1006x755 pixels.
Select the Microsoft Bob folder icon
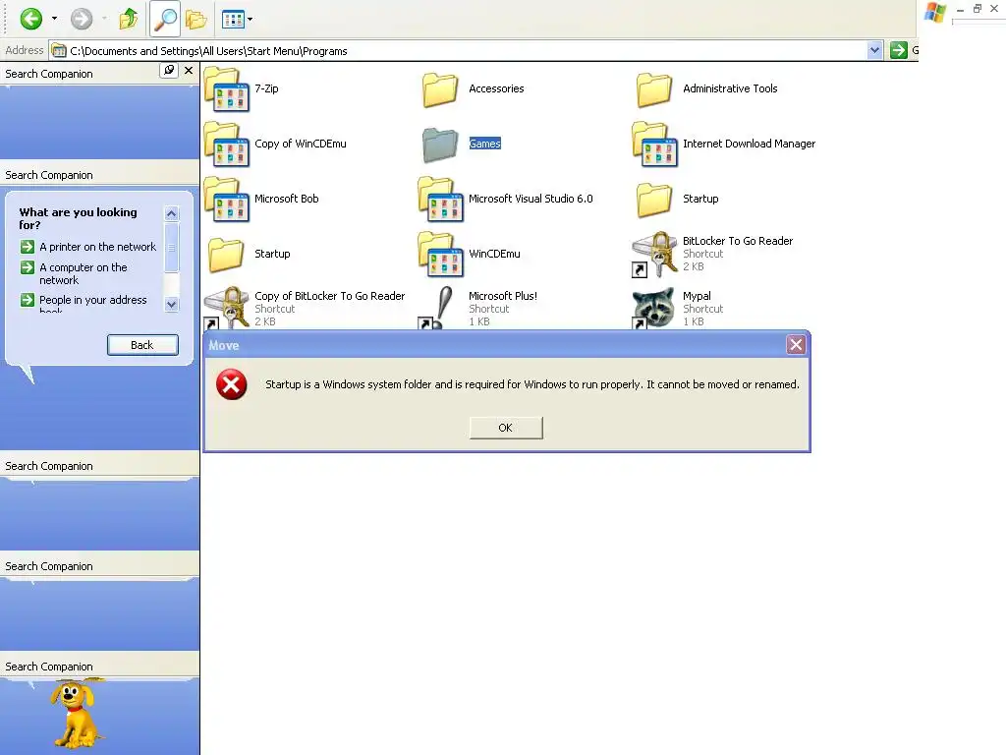[x=227, y=199]
